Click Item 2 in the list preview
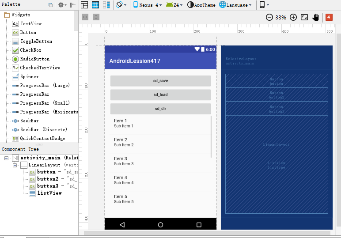341x238 pixels. click(160, 142)
